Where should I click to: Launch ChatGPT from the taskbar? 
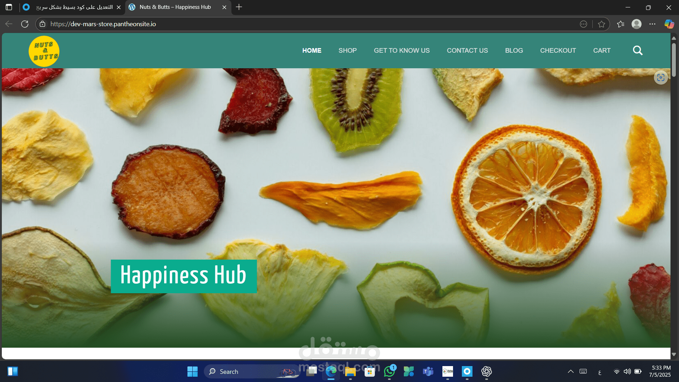point(486,371)
